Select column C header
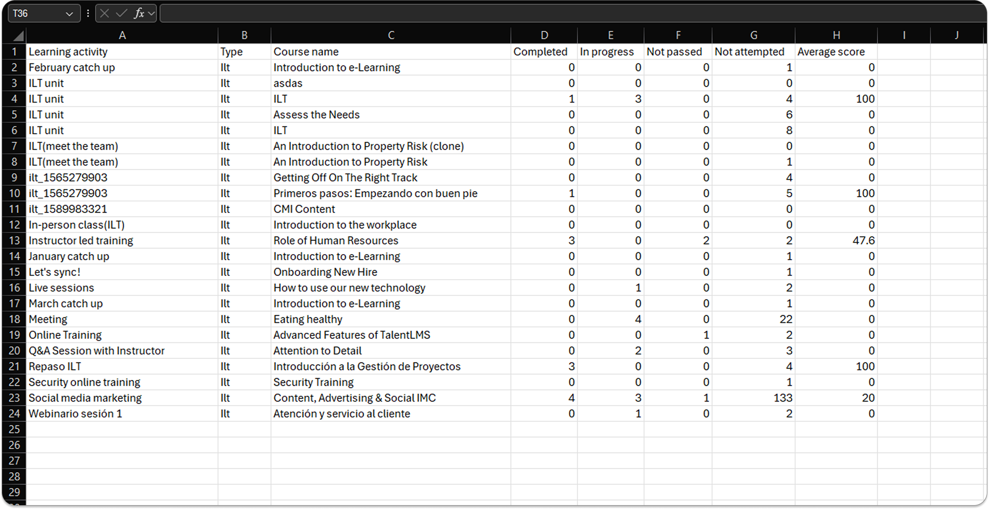 pyautogui.click(x=391, y=36)
